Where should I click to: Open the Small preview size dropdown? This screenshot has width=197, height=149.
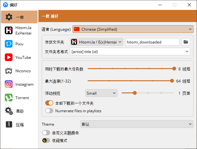coord(101,93)
